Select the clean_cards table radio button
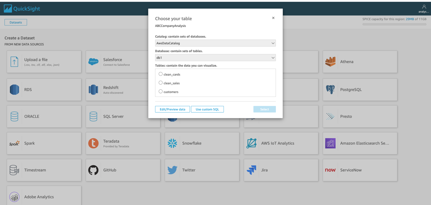The width and height of the screenshot is (431, 205). 161,74
